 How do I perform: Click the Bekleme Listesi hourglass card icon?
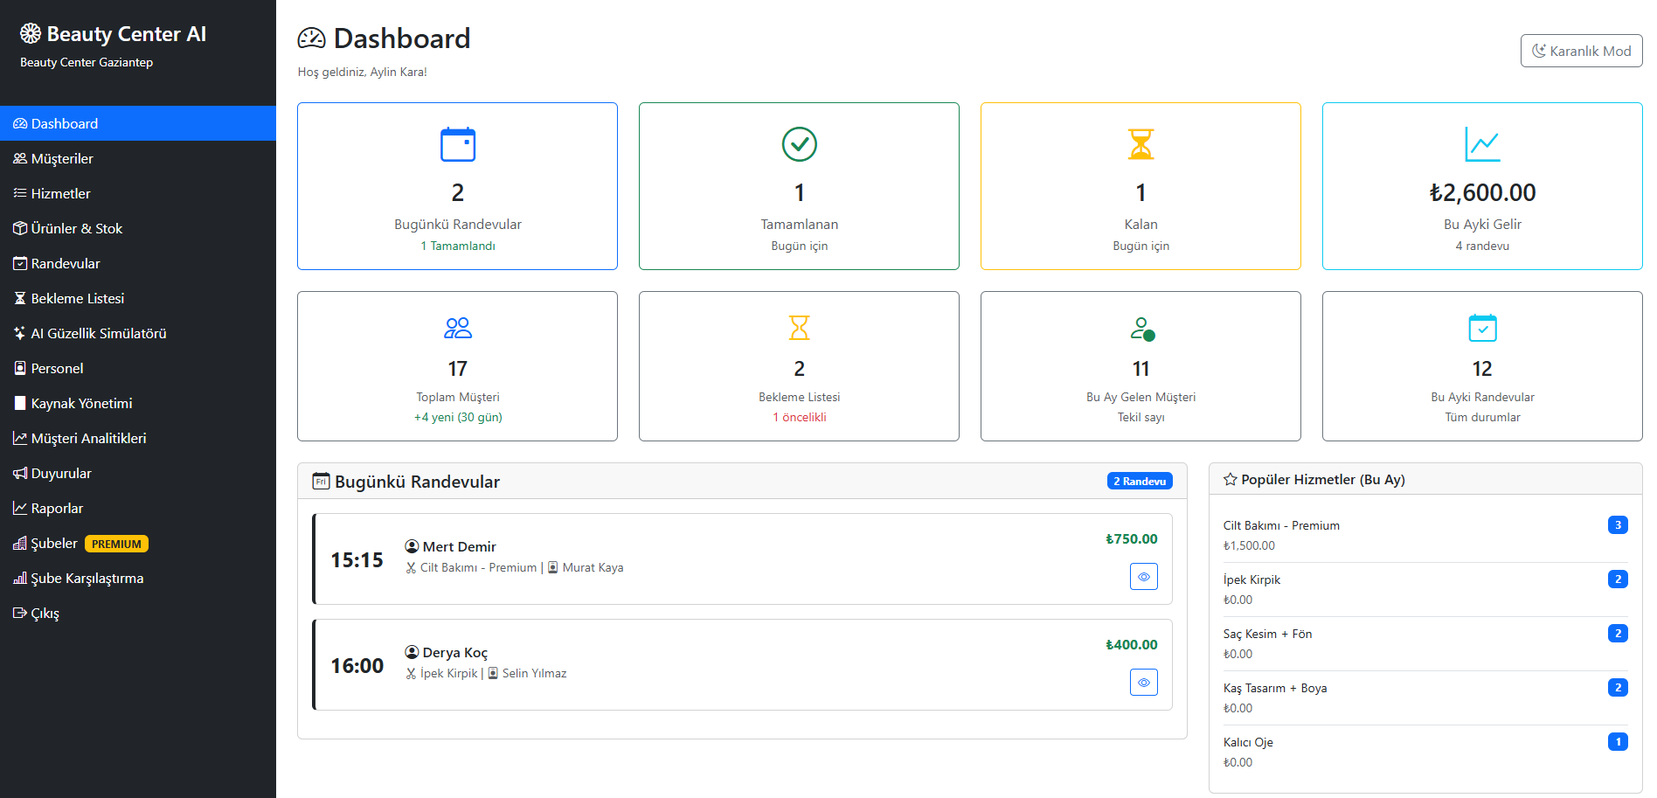(799, 328)
